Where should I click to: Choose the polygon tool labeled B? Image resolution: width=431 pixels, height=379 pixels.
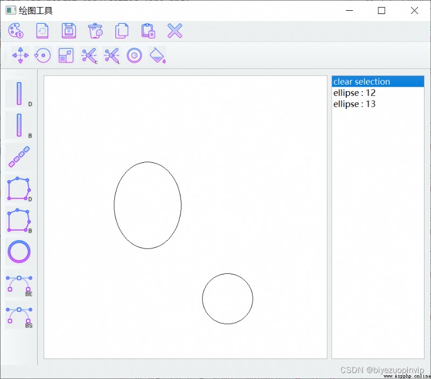coord(19,220)
